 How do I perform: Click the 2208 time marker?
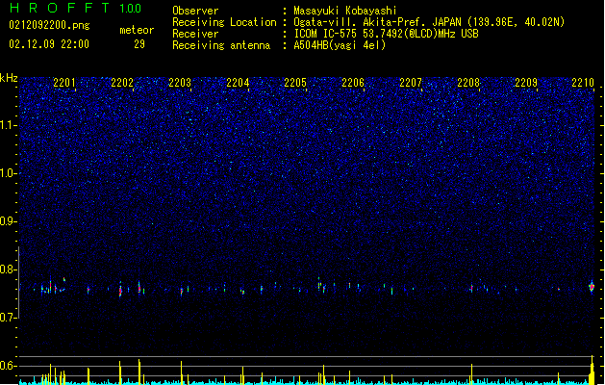pyautogui.click(x=468, y=83)
